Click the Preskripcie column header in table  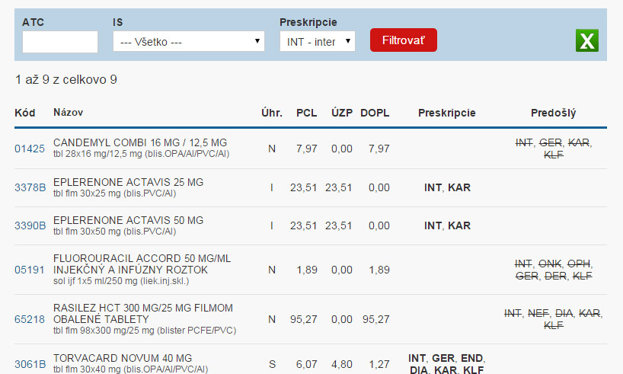[447, 113]
